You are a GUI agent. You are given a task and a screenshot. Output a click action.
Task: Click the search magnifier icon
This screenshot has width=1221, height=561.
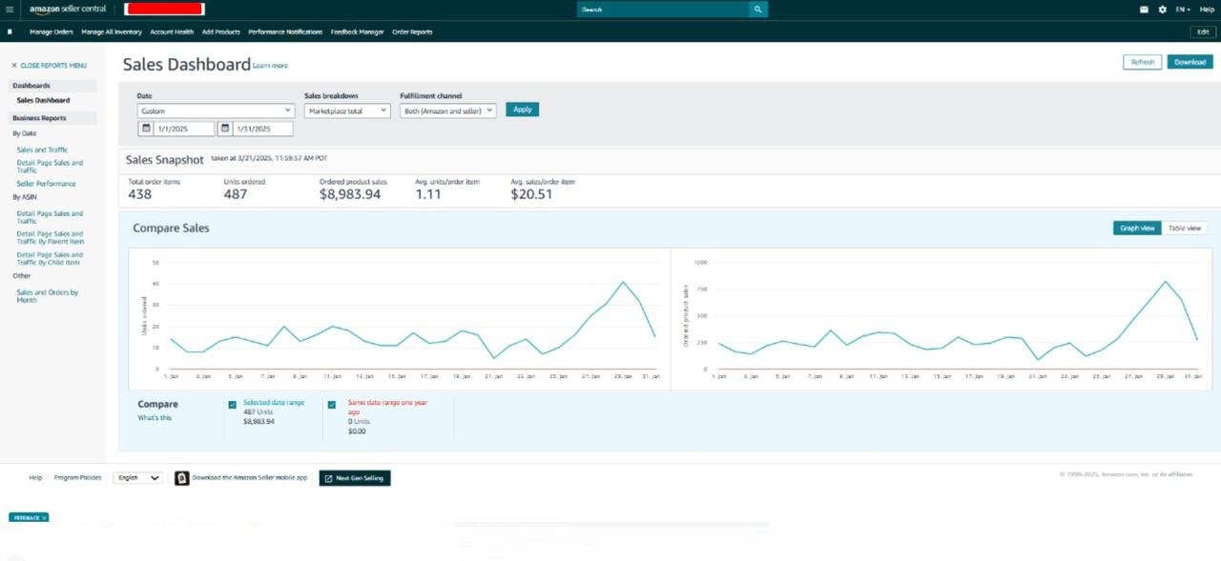pos(757,9)
